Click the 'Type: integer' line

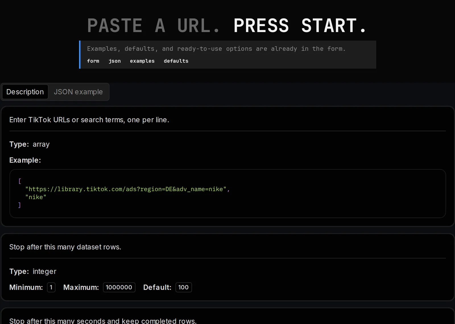[33, 272]
